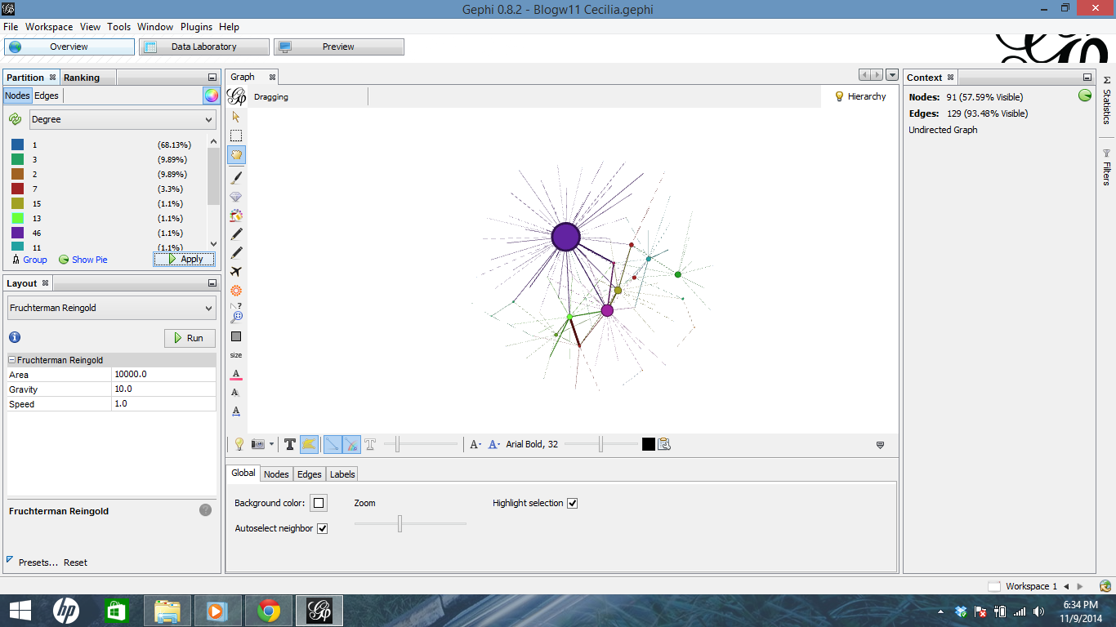Click the Background color swatch
This screenshot has height=627, width=1116.
(319, 503)
